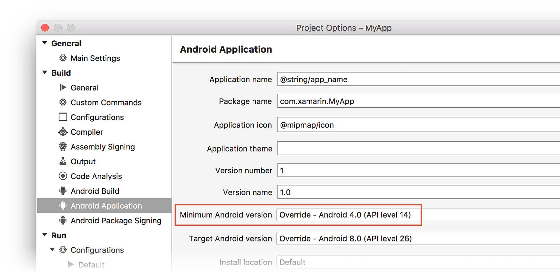
Task: Click the Compiler robot icon
Action: click(x=63, y=132)
